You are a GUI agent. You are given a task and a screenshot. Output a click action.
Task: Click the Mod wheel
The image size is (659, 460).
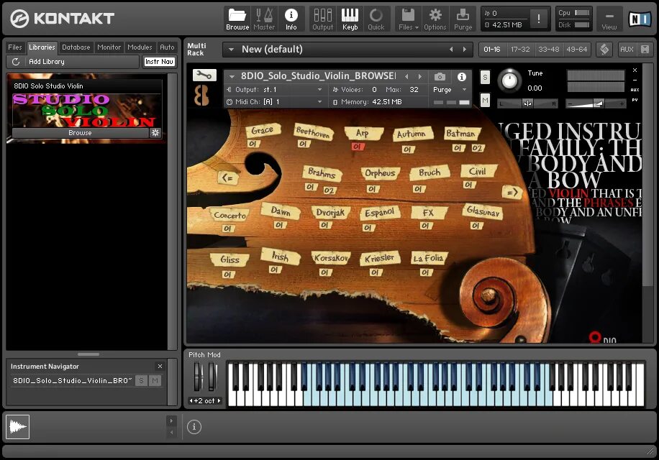pyautogui.click(x=213, y=376)
